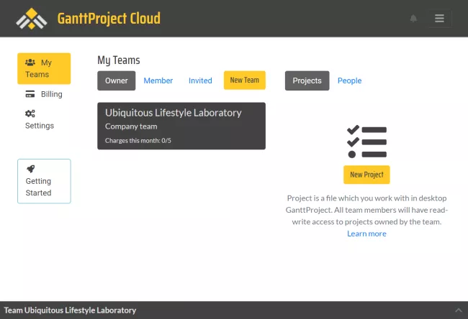Screen dimensions: 468x319
Task: Switch to the Projects tab
Action: [x=307, y=80]
